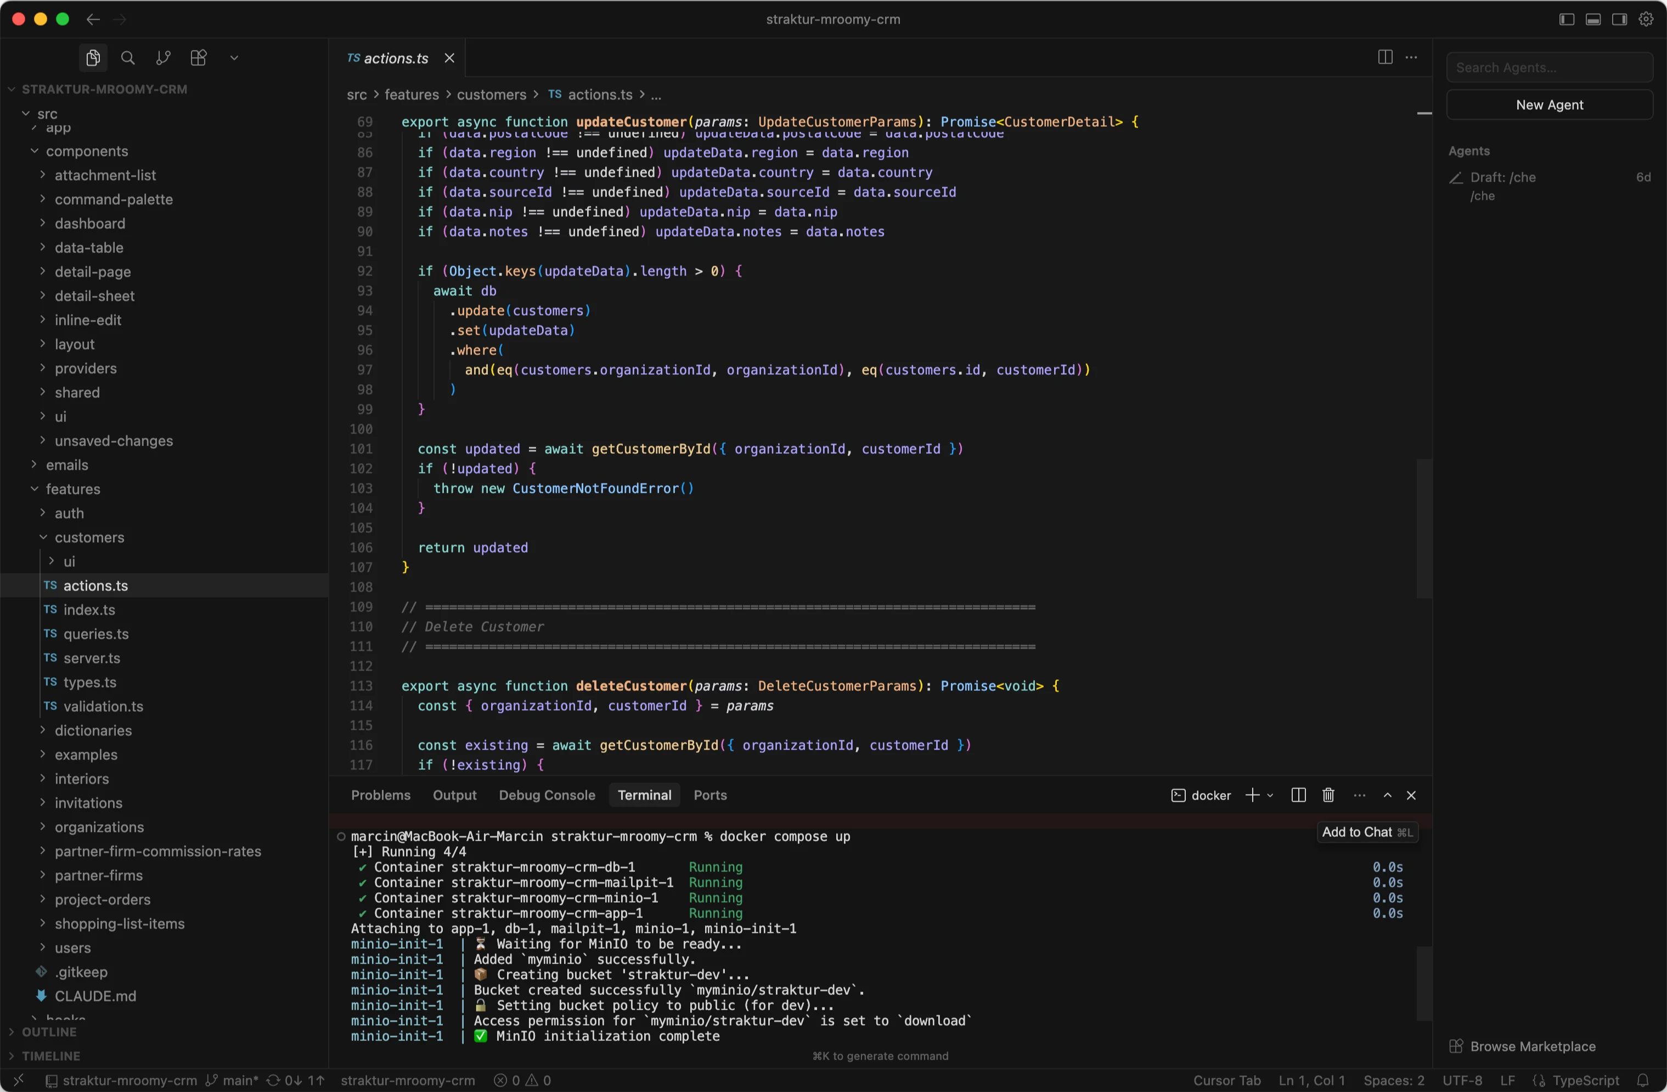Switch to the Debug Console tab
Image resolution: width=1667 pixels, height=1092 pixels.
547,795
